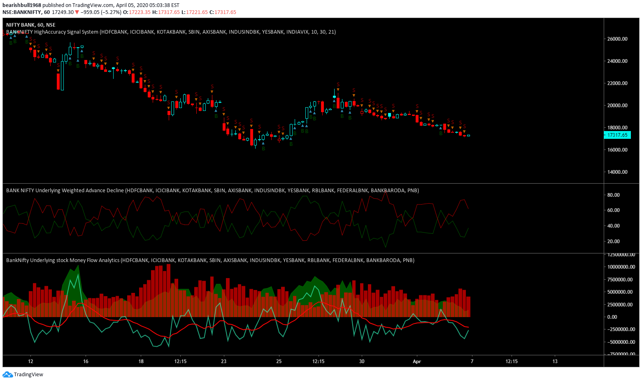
Task: Click the cyan 17317.65 last price label
Action: (617, 135)
